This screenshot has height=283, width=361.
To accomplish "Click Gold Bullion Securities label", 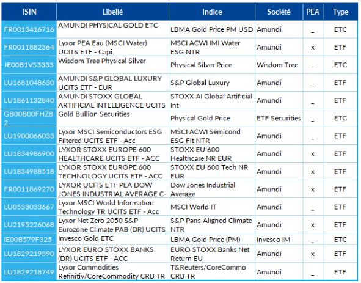I will point(93,114).
